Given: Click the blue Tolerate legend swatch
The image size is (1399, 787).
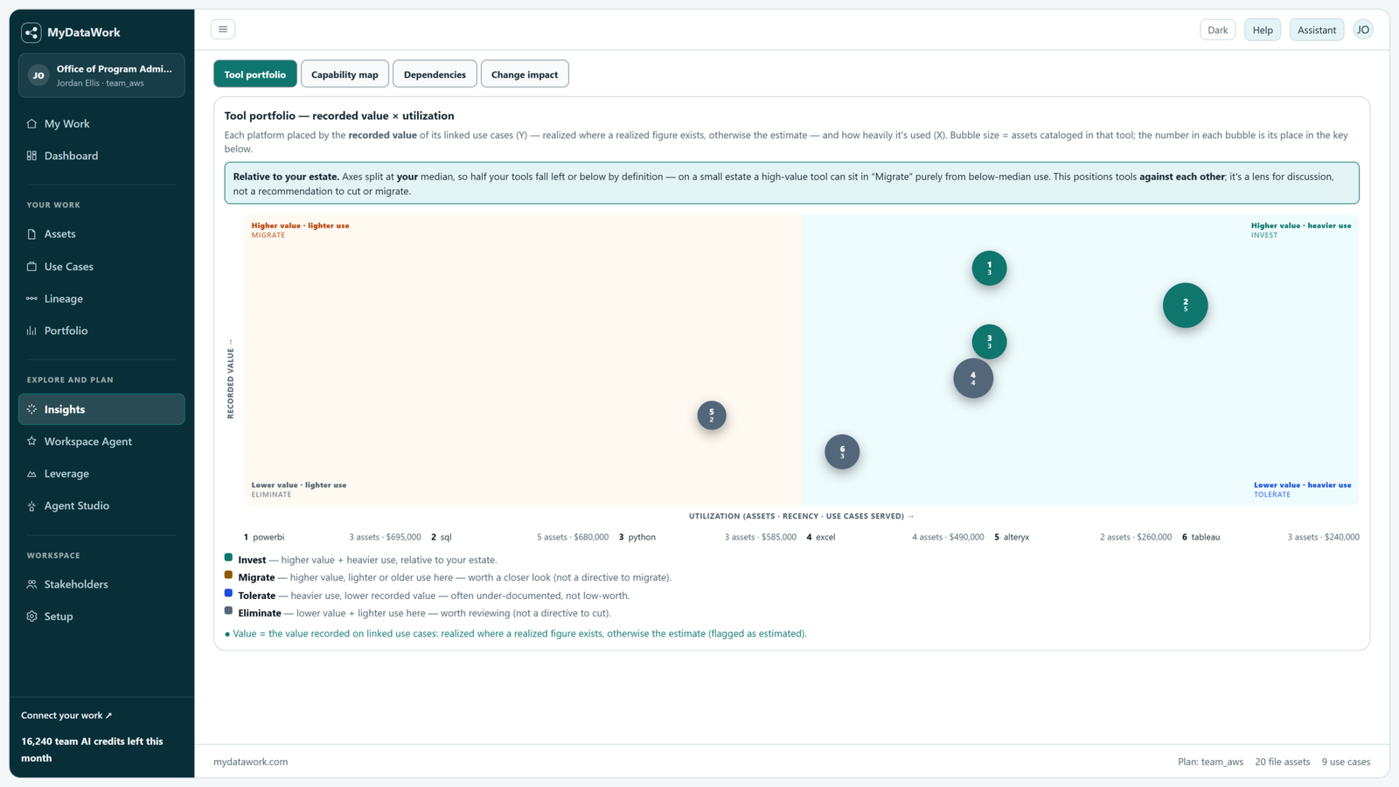Looking at the screenshot, I should pos(228,593).
